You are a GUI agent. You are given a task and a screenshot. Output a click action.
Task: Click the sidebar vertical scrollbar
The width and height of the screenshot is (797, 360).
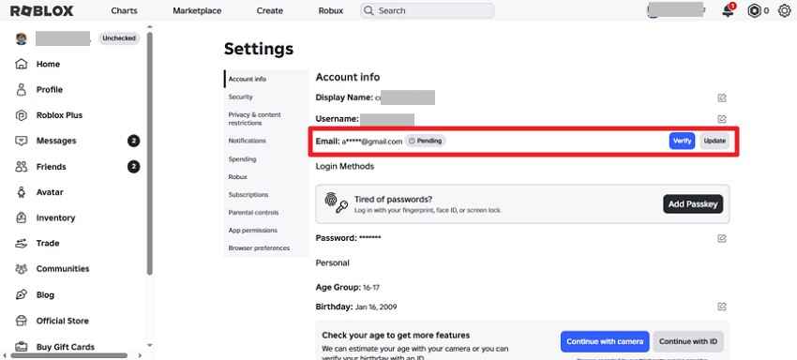(149, 153)
